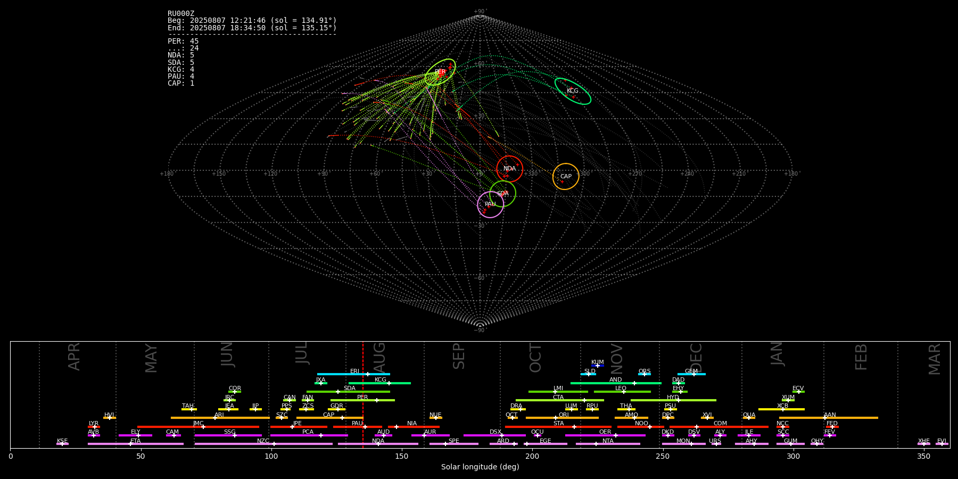Click the station code RU000Z text

181,14
